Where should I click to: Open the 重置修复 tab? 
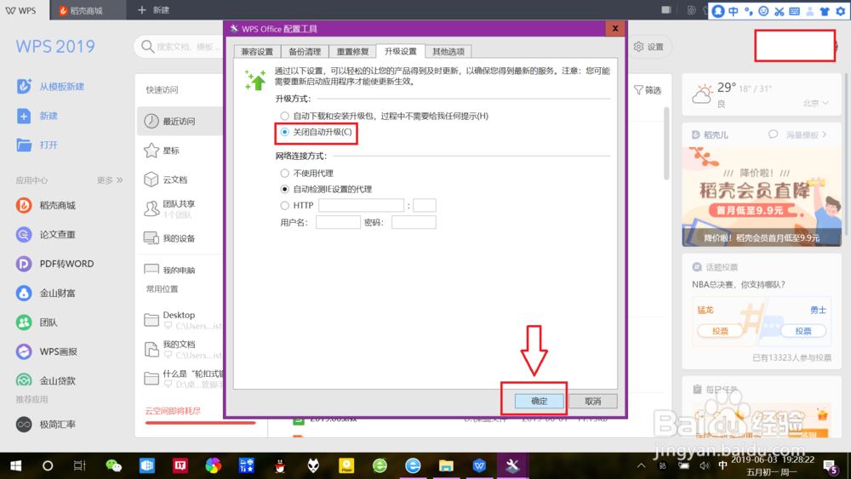point(352,52)
